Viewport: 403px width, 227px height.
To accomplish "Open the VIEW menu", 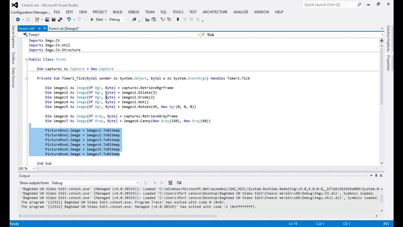I will tap(83, 12).
